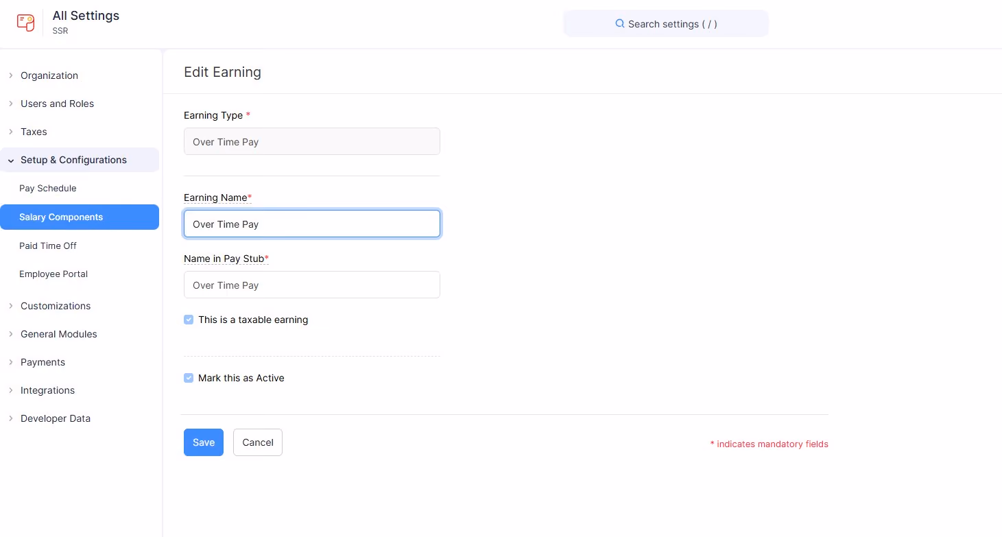Expand the Users and Roles chevron

coord(11,104)
